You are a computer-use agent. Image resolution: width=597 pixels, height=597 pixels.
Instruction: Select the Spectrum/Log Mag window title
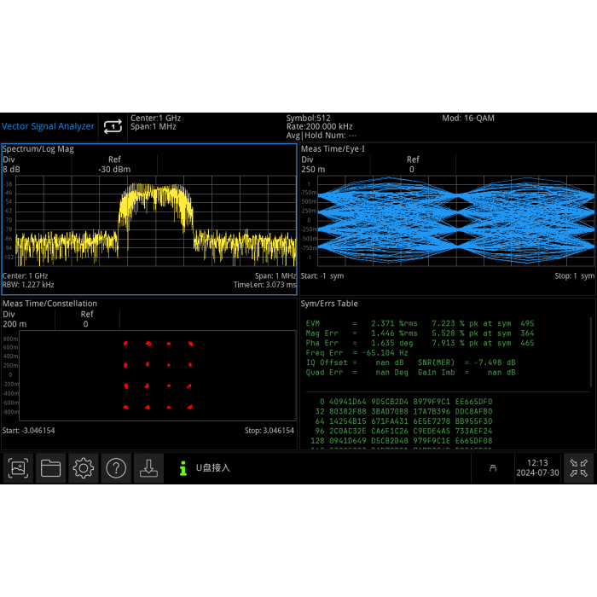point(38,149)
